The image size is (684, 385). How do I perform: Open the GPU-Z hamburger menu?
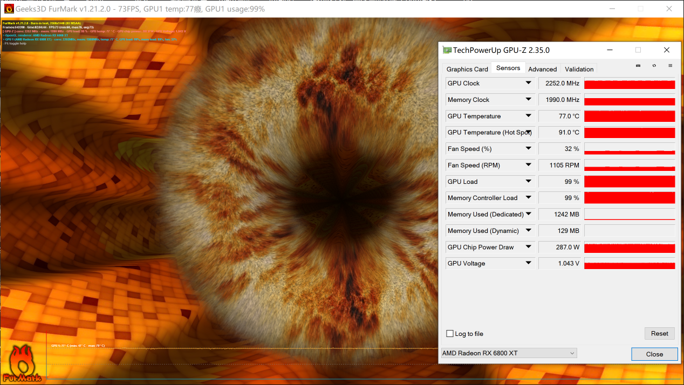coord(670,65)
